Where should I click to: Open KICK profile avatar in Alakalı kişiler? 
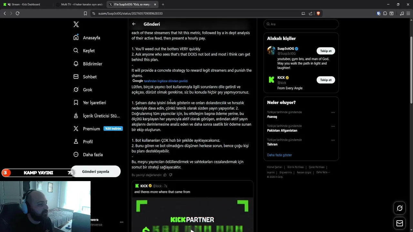click(271, 80)
